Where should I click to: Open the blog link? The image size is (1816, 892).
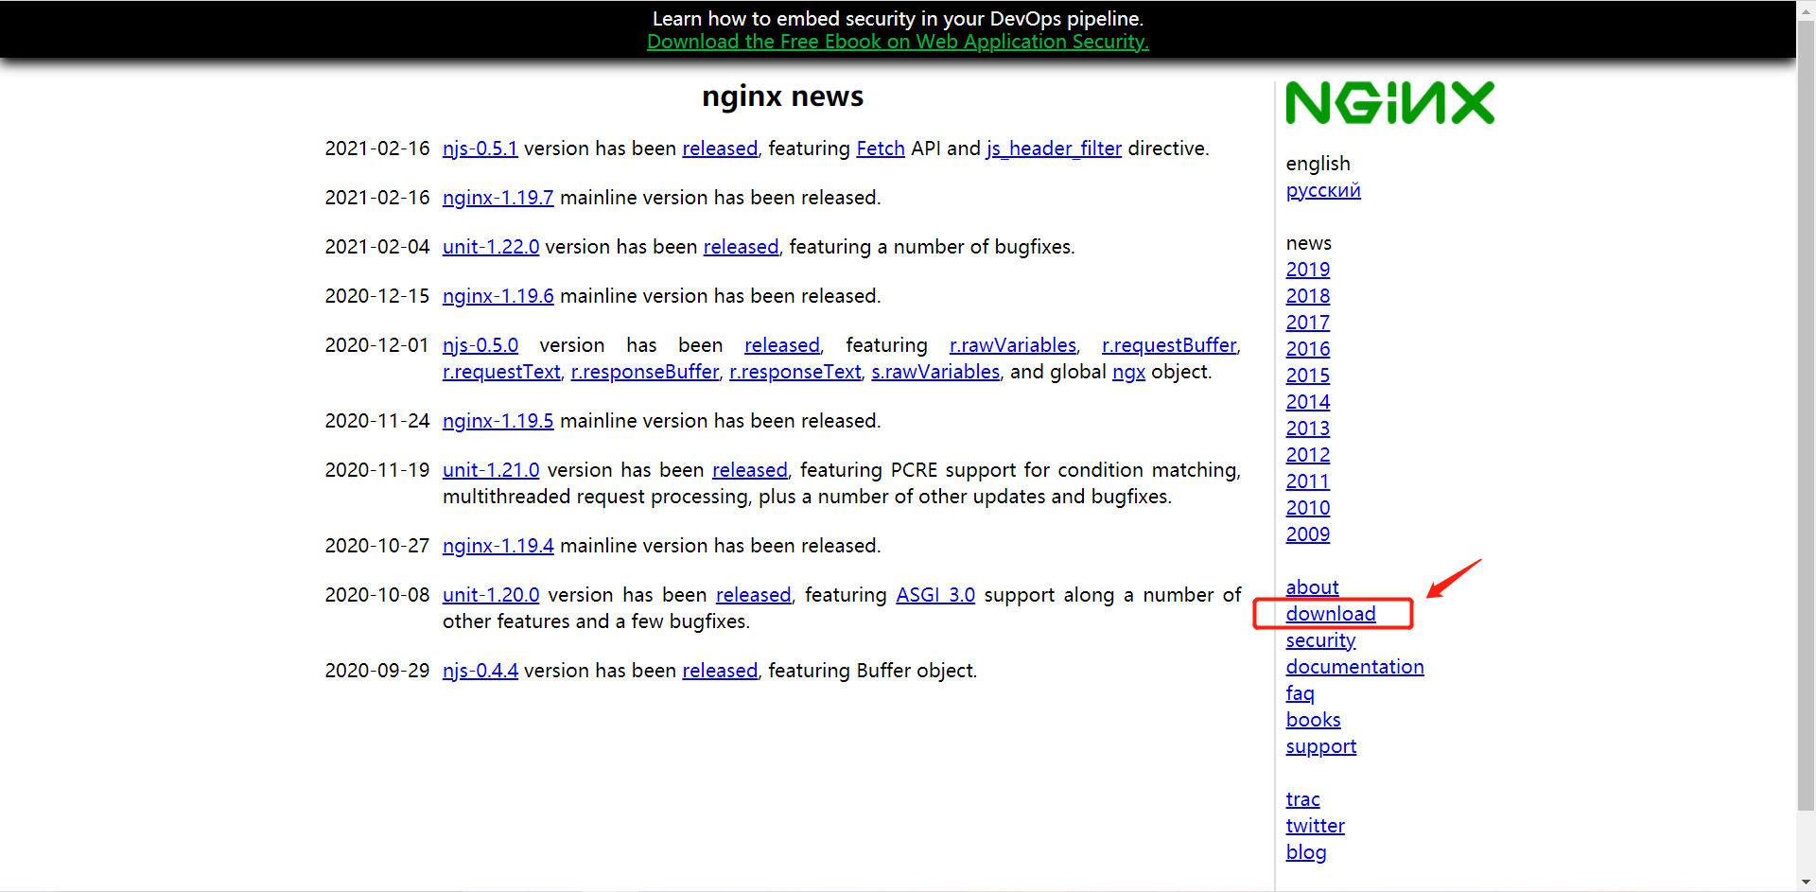coord(1305,852)
